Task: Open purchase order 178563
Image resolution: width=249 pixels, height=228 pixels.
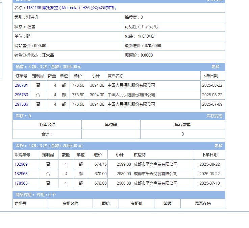Action: click(21, 183)
